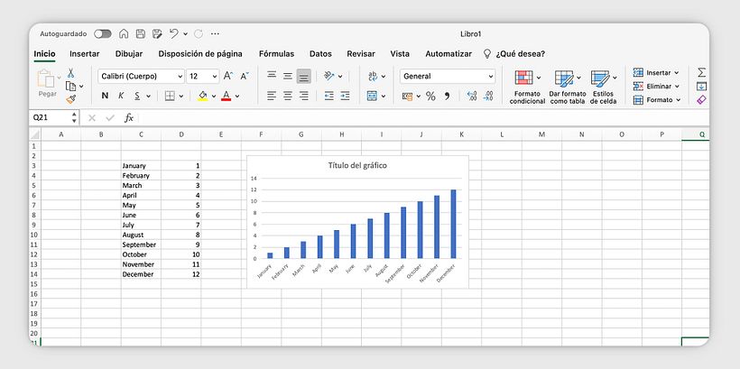Viewport: 740px width, 369px height.
Task: Toggle italic K formatting
Action: click(121, 96)
